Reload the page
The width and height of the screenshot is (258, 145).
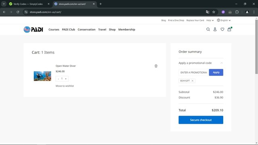[18, 12]
